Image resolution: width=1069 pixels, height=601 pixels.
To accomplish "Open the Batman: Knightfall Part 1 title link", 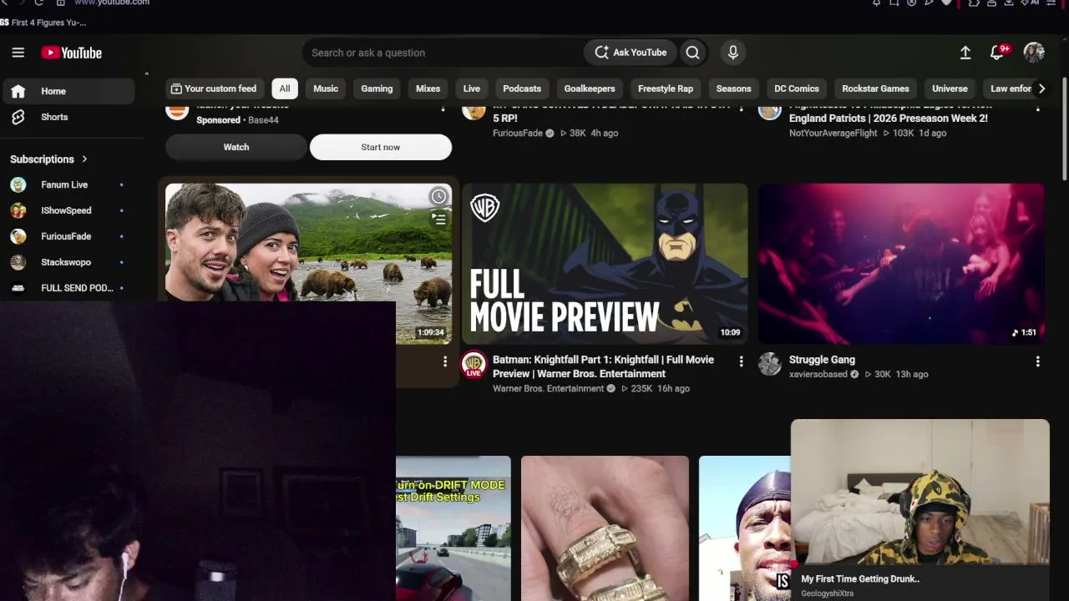I will 603,366.
